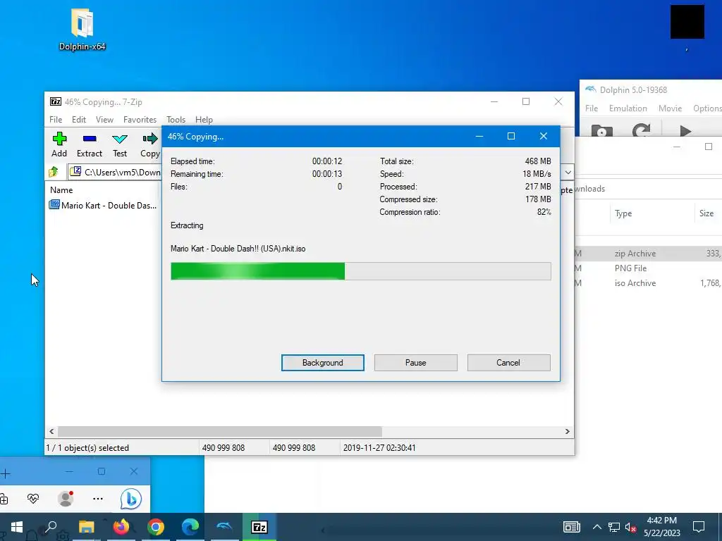Open Dolphin's Movie menu
This screenshot has height=541, width=722.
coord(670,108)
